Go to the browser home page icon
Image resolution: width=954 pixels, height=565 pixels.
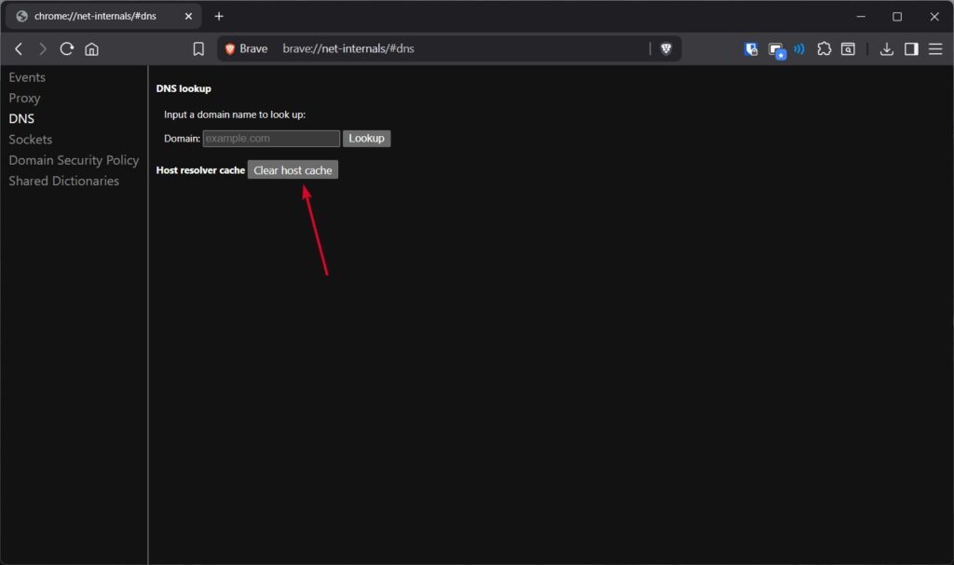click(91, 48)
